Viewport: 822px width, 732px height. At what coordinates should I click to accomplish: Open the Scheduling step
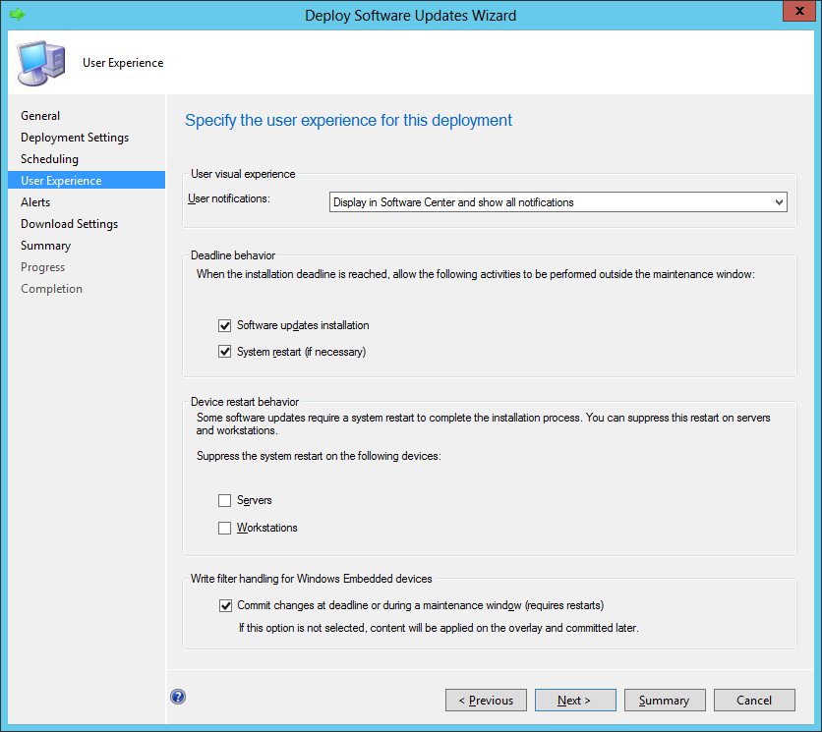click(49, 159)
